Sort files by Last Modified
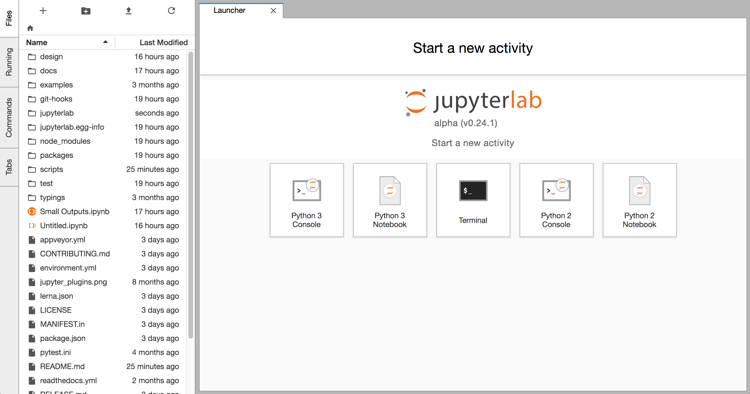This screenshot has height=394, width=750. coord(164,42)
